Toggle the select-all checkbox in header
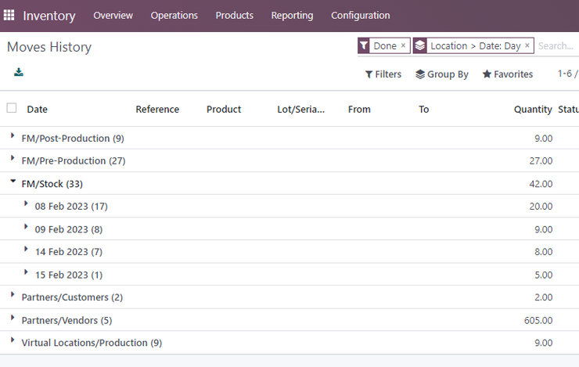This screenshot has height=367, width=579. (x=12, y=108)
